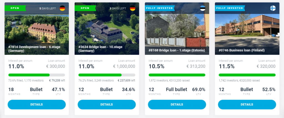The height and width of the screenshot is (118, 284).
Task: Click the 76.2% filled progress bar
Action: coord(107,75)
